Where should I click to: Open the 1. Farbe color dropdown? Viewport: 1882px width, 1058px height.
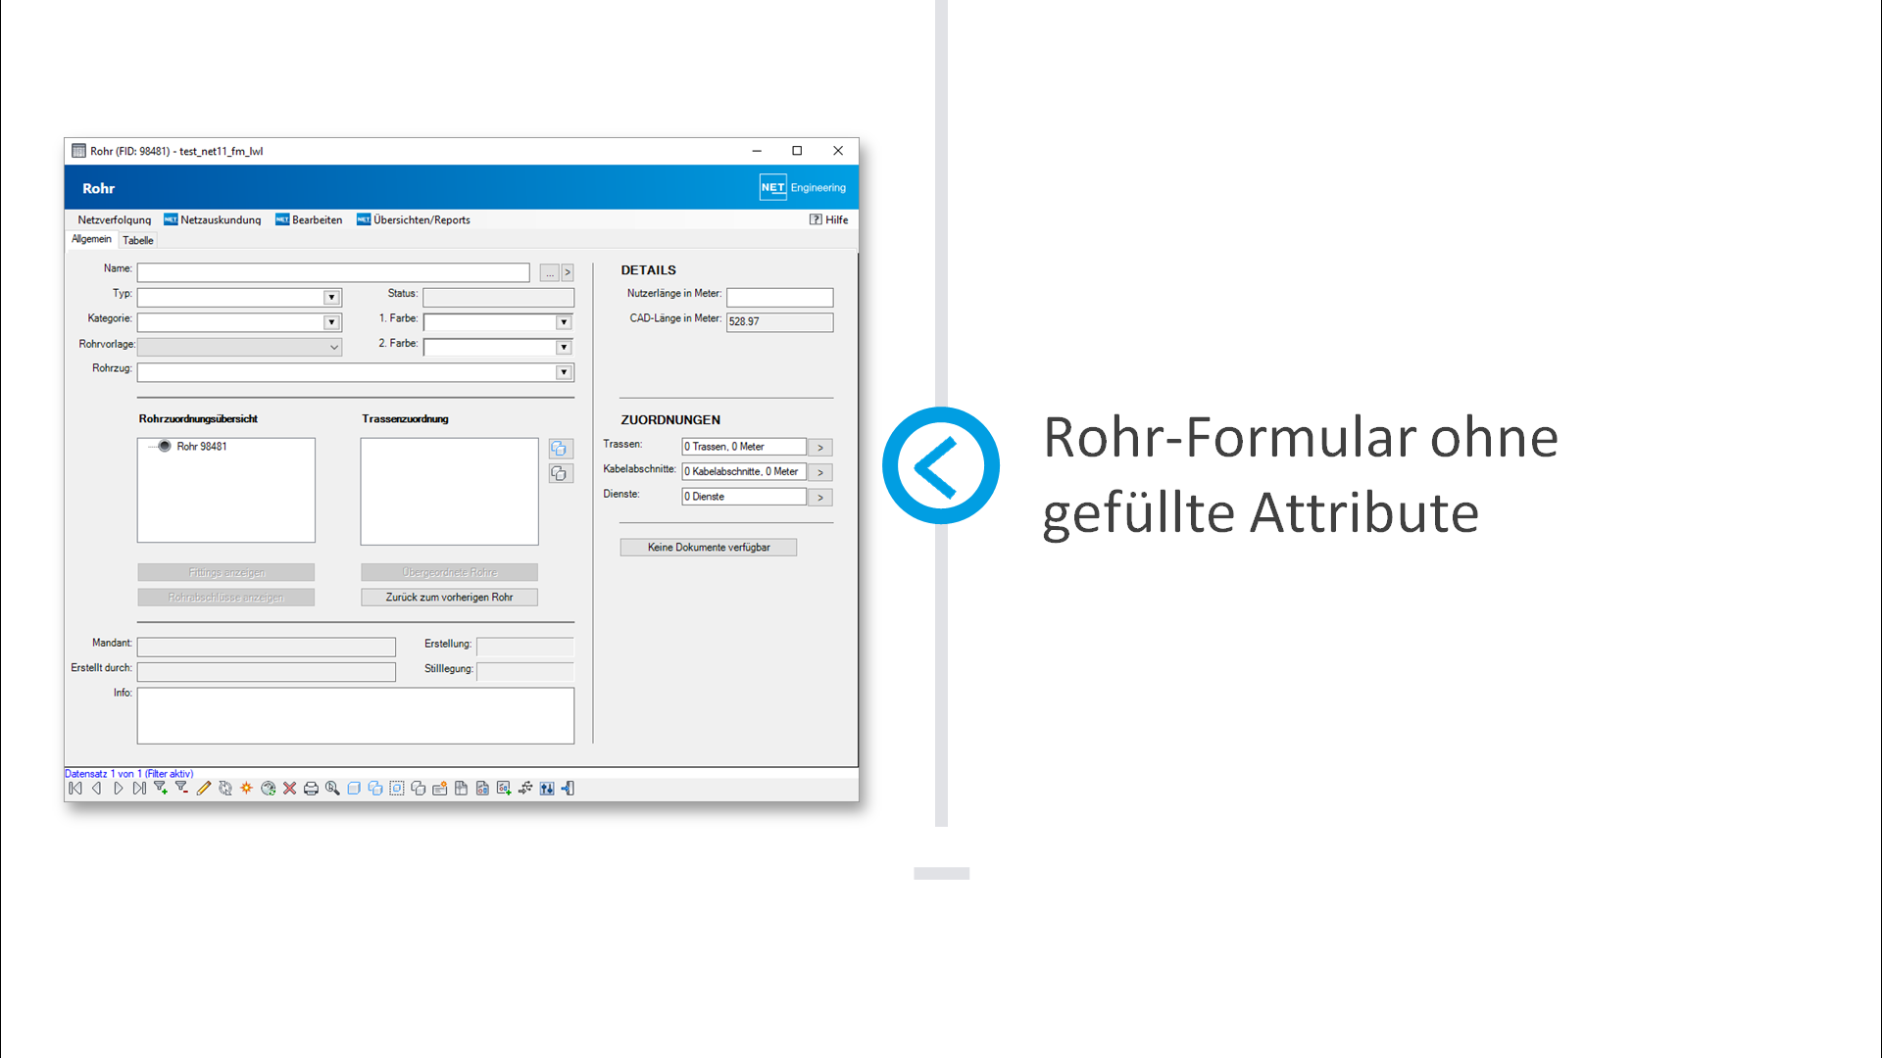pyautogui.click(x=564, y=322)
